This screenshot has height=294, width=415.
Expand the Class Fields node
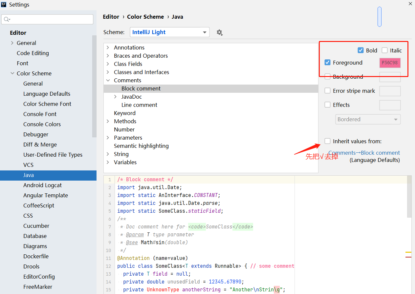coord(108,64)
